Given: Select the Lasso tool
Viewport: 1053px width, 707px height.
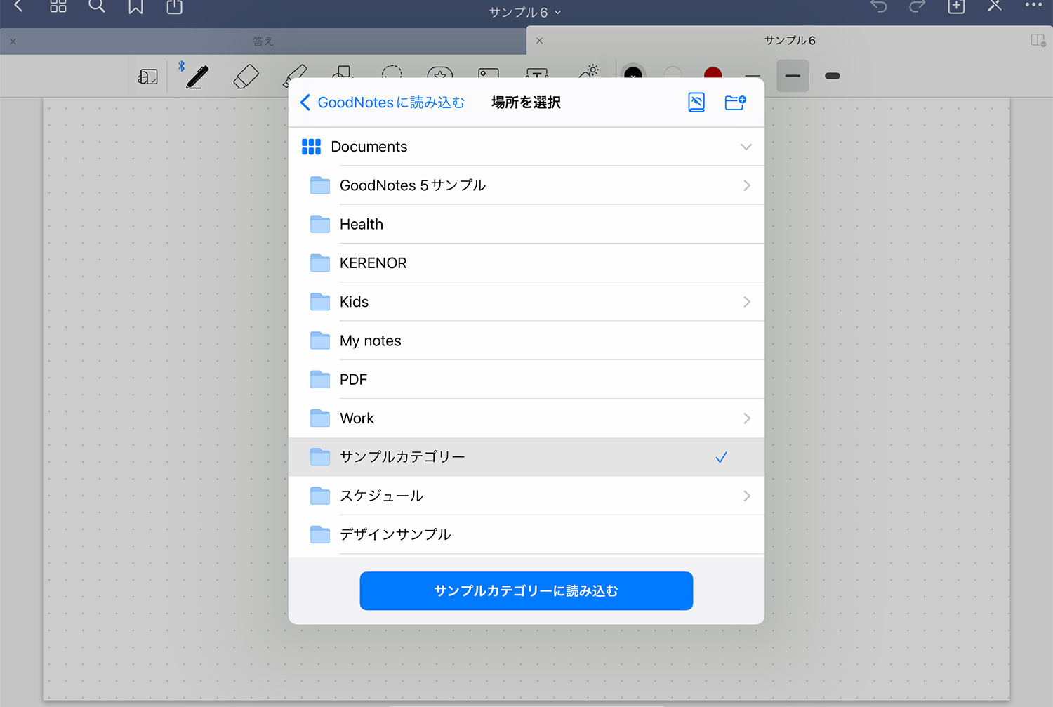Looking at the screenshot, I should pyautogui.click(x=392, y=73).
